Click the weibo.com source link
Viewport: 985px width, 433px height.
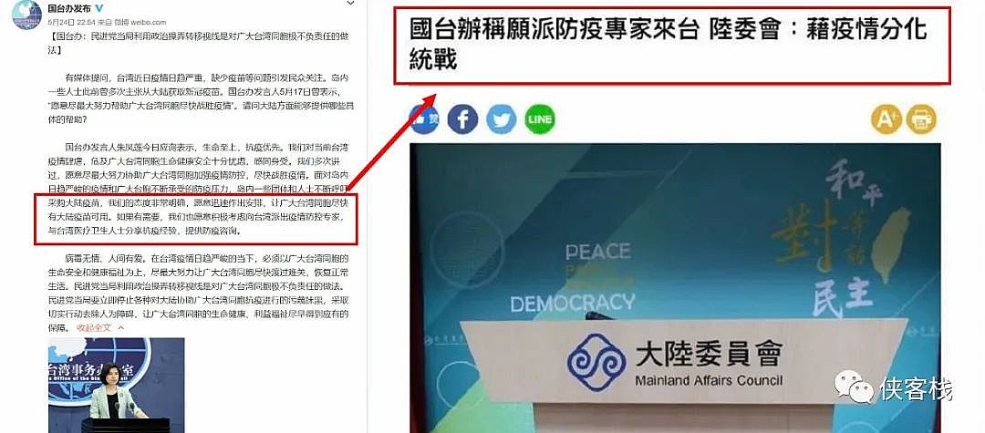(x=149, y=22)
